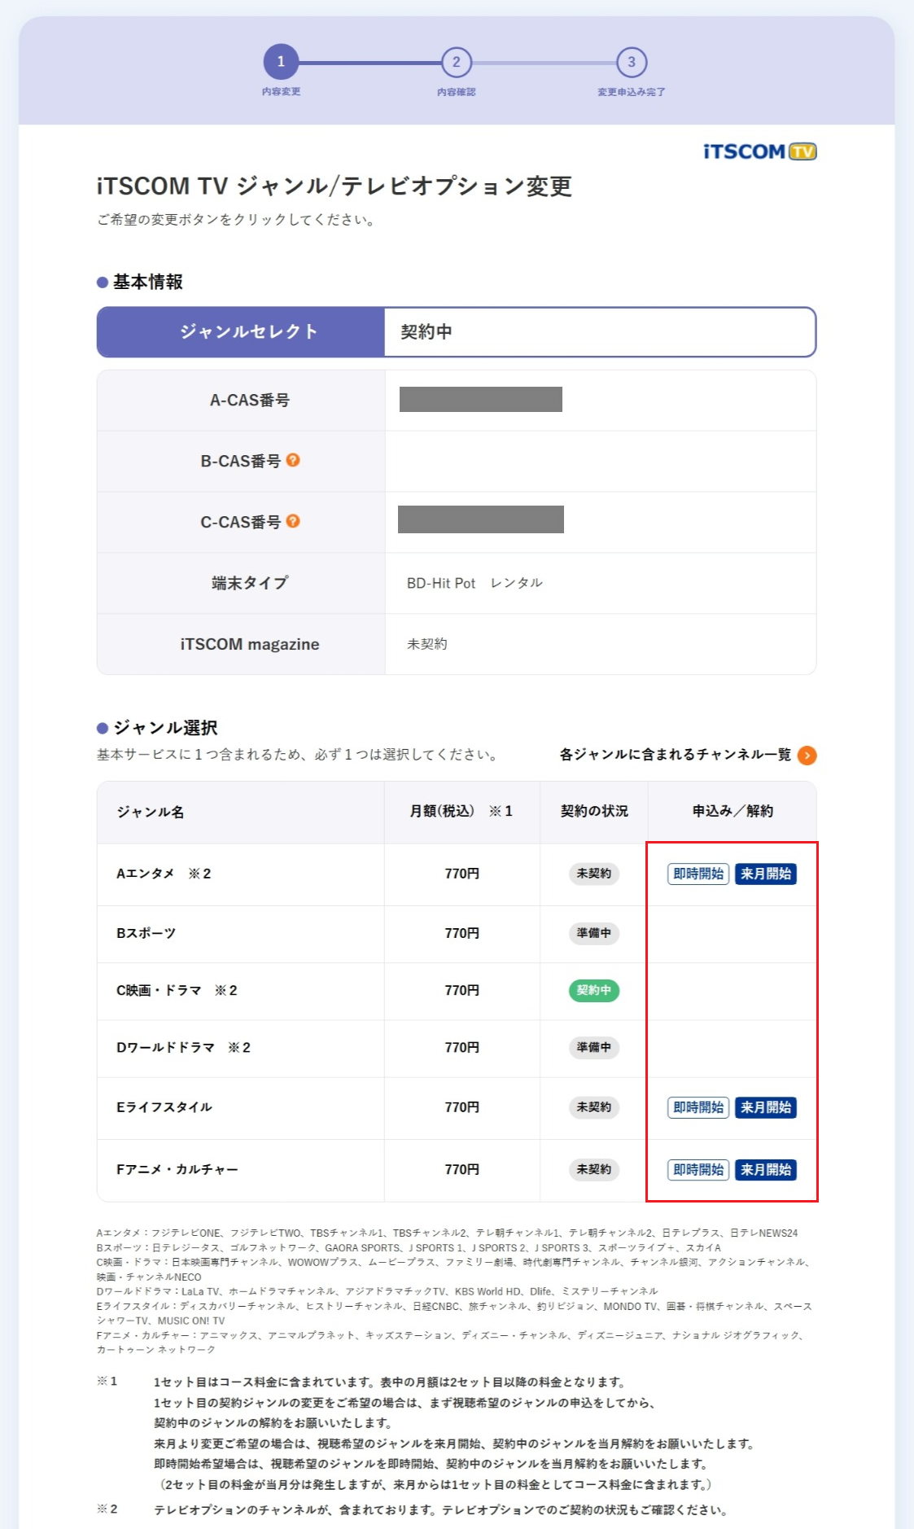Click 来月開始 for Fアニメ・カルチャー genre

pyautogui.click(x=765, y=1170)
